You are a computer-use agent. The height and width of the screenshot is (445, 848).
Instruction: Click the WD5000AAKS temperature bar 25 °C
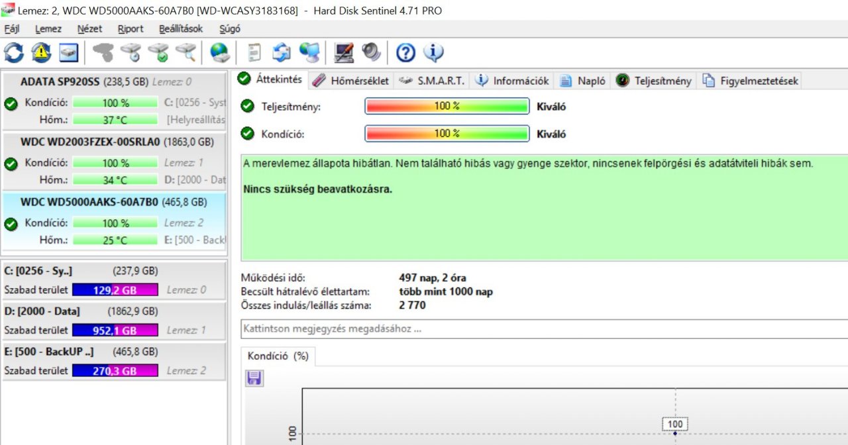click(115, 240)
